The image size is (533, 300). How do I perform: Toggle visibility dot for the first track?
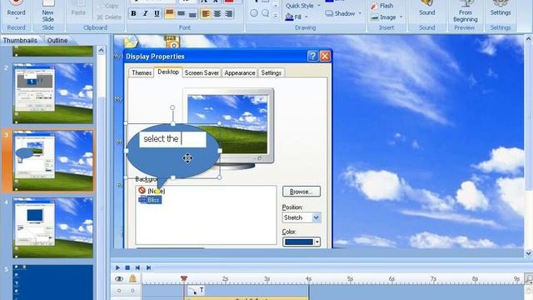point(119,291)
